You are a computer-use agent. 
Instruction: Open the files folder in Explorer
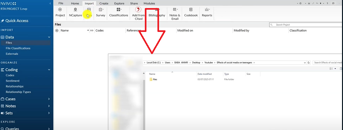point(155,79)
